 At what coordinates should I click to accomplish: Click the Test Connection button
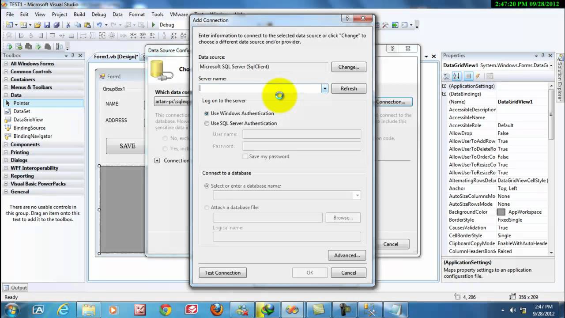(222, 273)
